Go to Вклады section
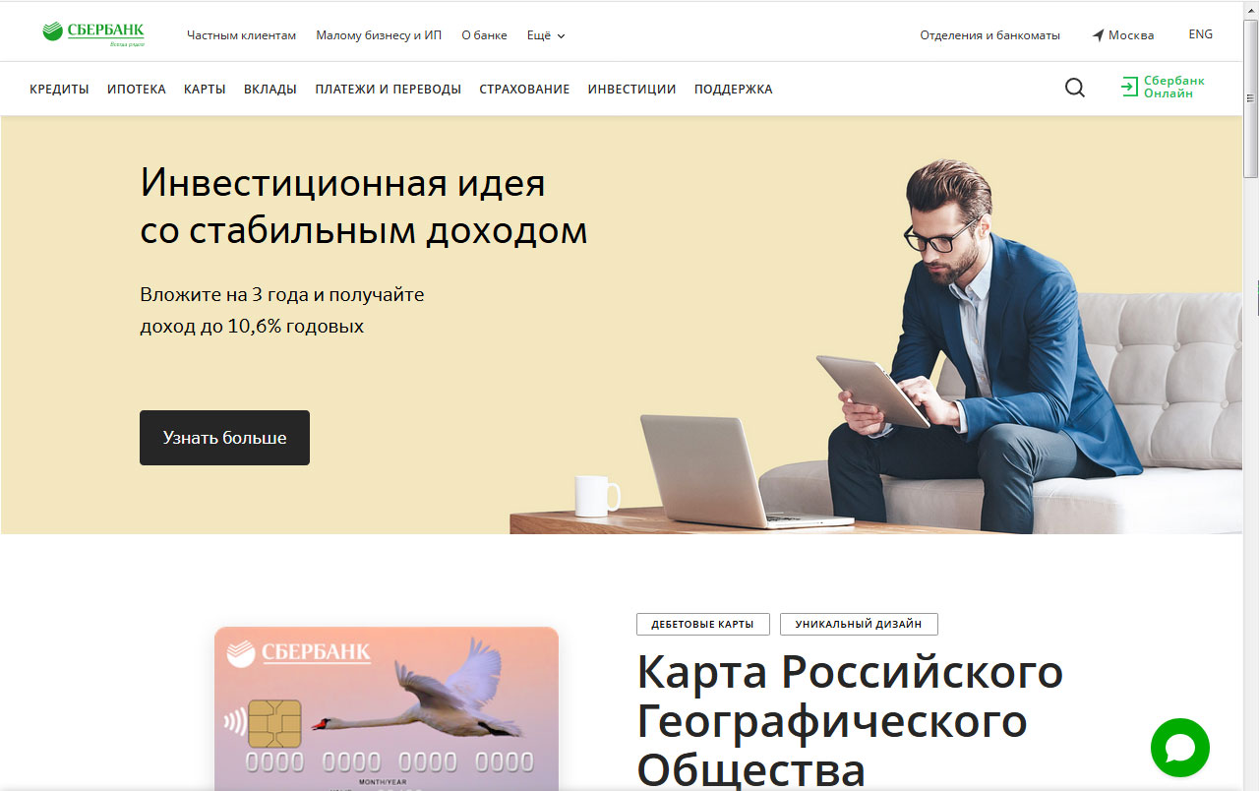The height and width of the screenshot is (791, 1259). [270, 89]
